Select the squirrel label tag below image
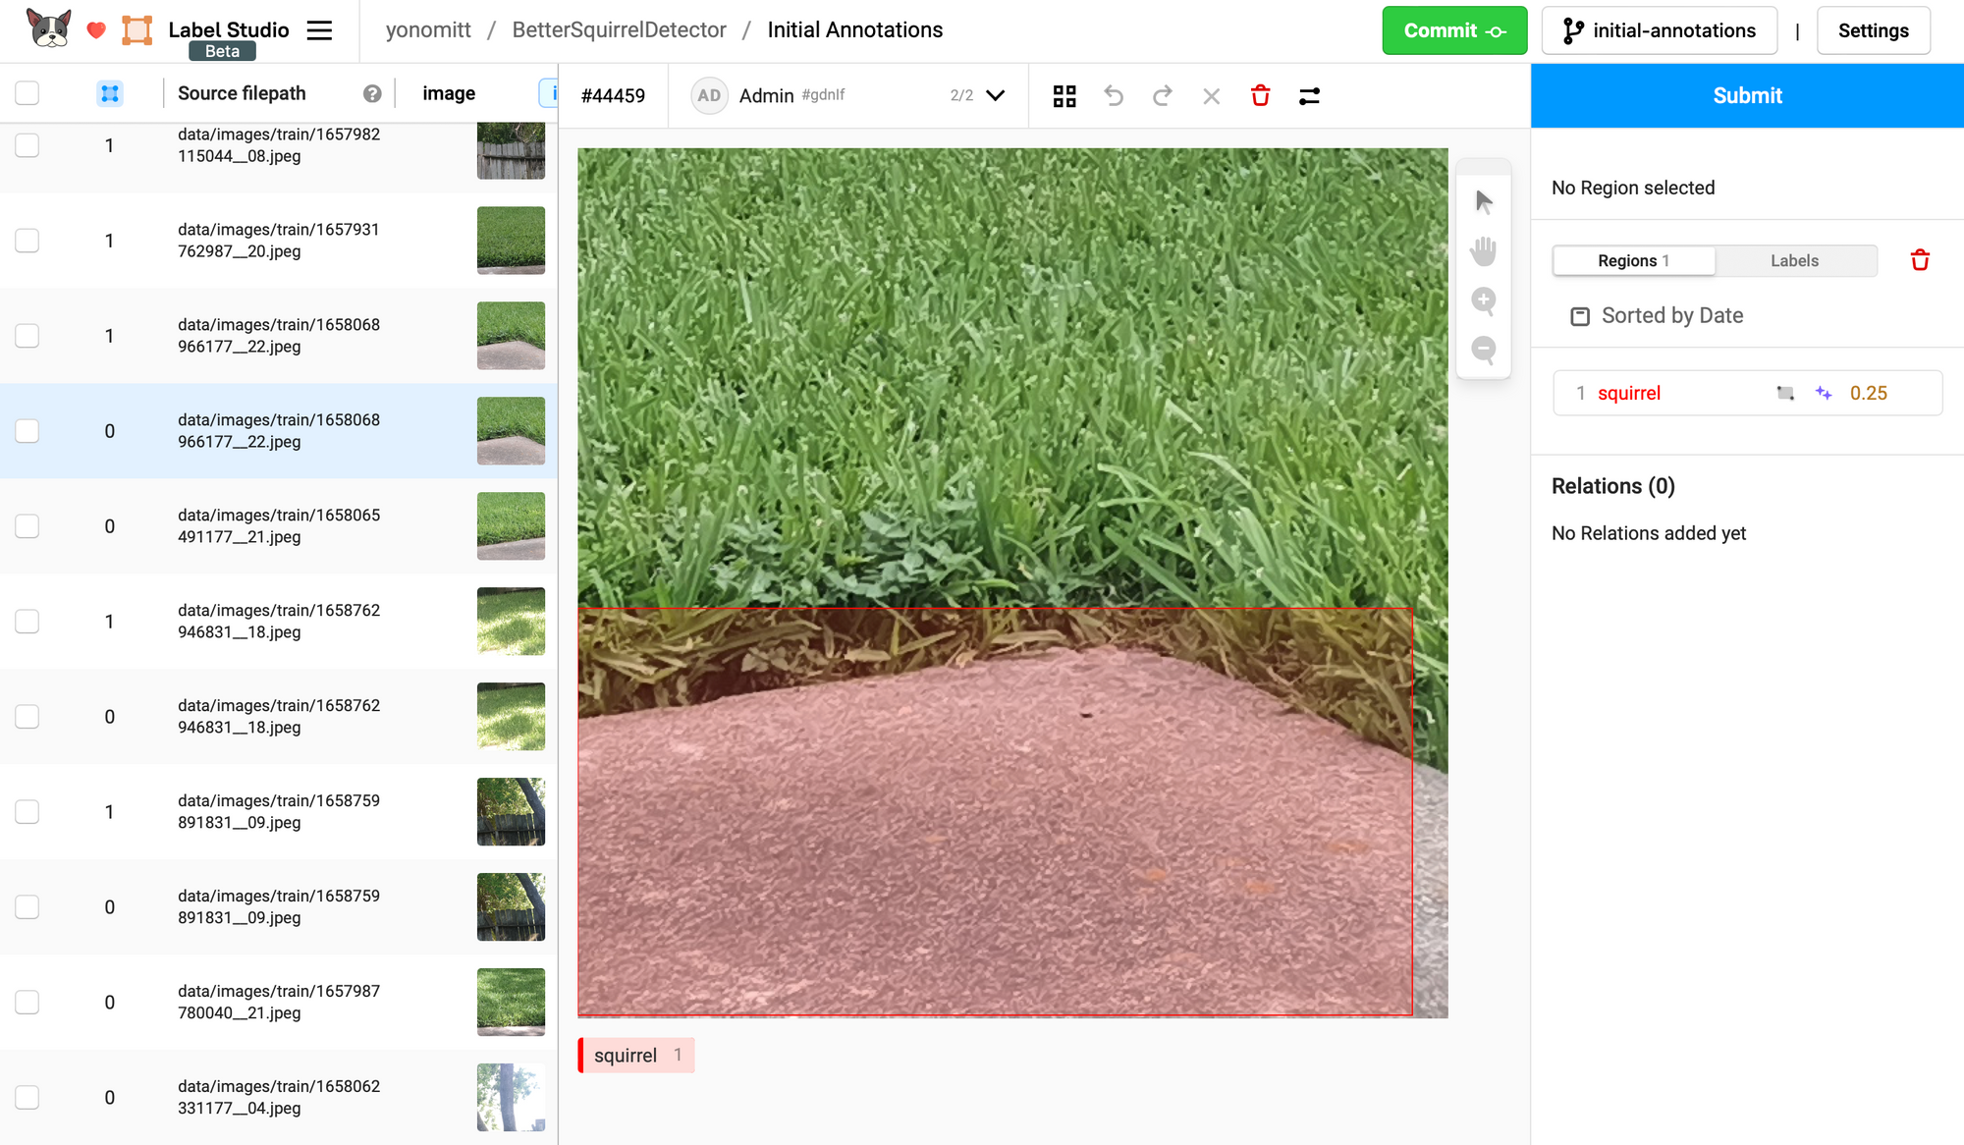Viewport: 1964px width, 1145px height. [636, 1055]
